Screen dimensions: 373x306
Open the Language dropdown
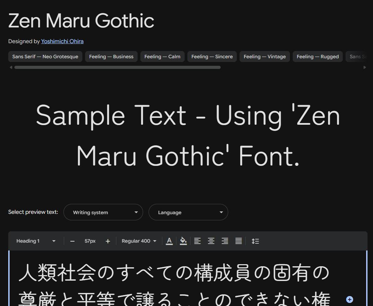(x=188, y=212)
